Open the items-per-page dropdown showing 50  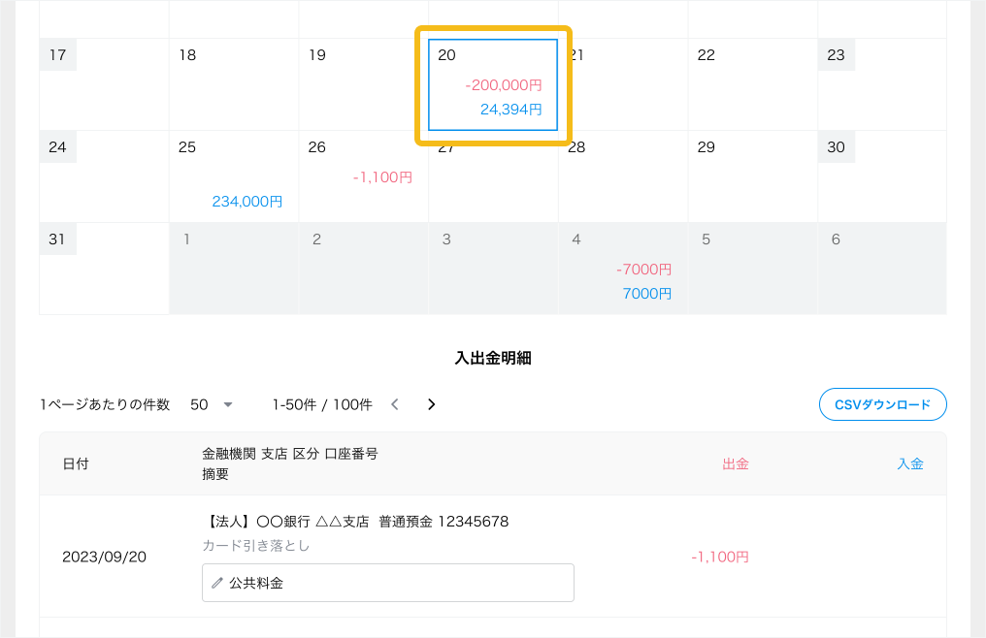click(x=212, y=404)
